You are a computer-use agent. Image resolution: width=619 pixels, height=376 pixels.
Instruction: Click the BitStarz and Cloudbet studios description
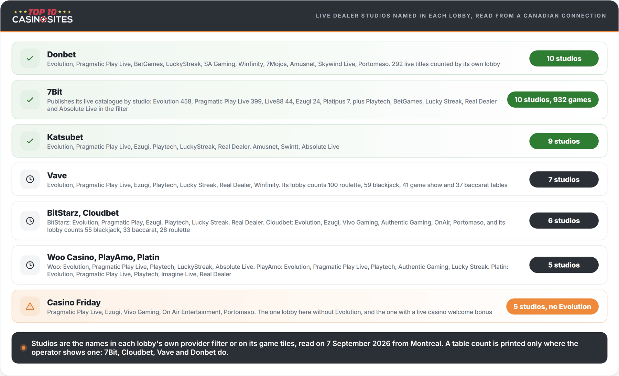coord(276,226)
